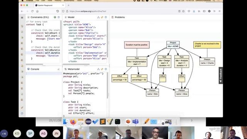Open help for the Metamodel panel

pos(106,69)
